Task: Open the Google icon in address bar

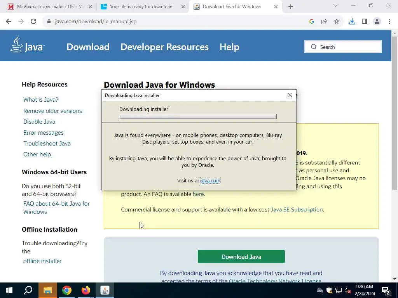Action: click(x=312, y=22)
